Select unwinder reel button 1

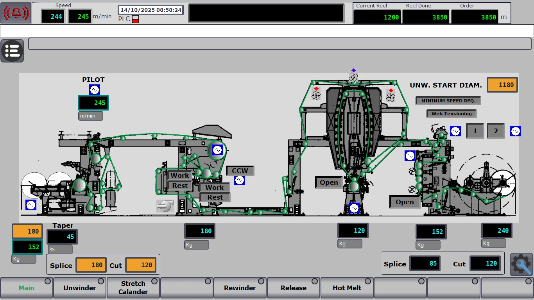click(475, 131)
